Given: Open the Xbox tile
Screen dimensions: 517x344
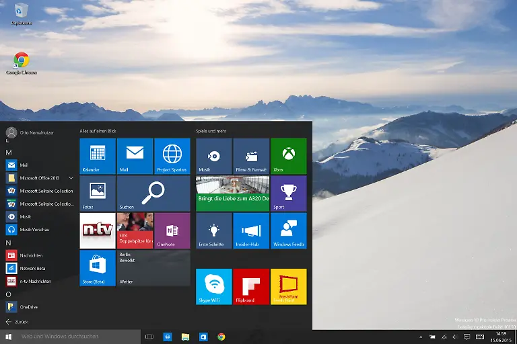Looking at the screenshot, I should pos(288,157).
